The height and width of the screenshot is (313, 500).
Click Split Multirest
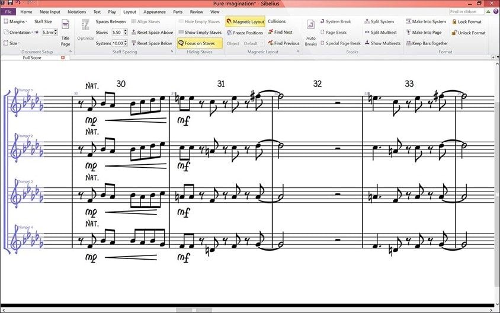[381, 32]
